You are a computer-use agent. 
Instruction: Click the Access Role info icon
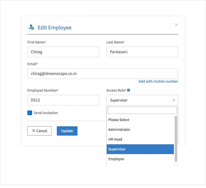[128, 90]
